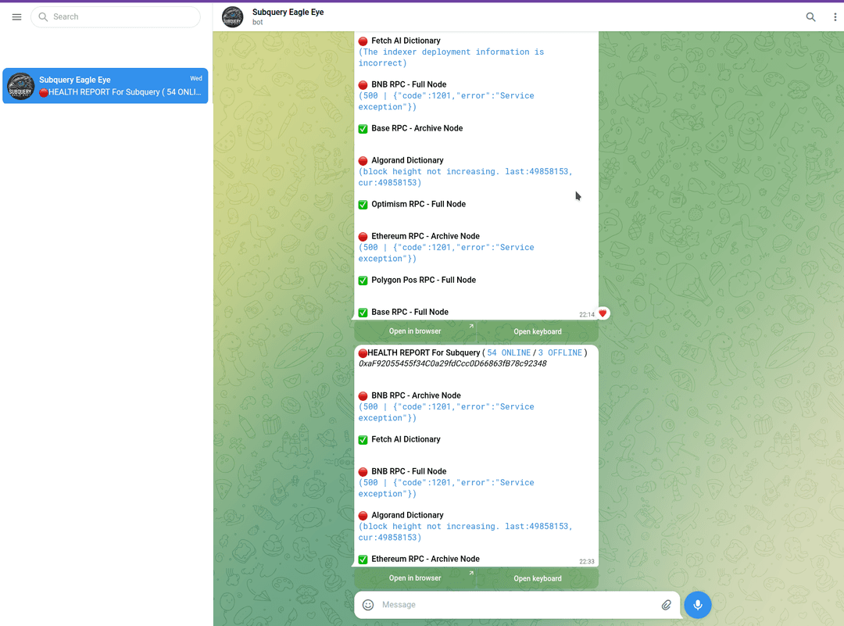Click the paperclip attachment icon

667,604
